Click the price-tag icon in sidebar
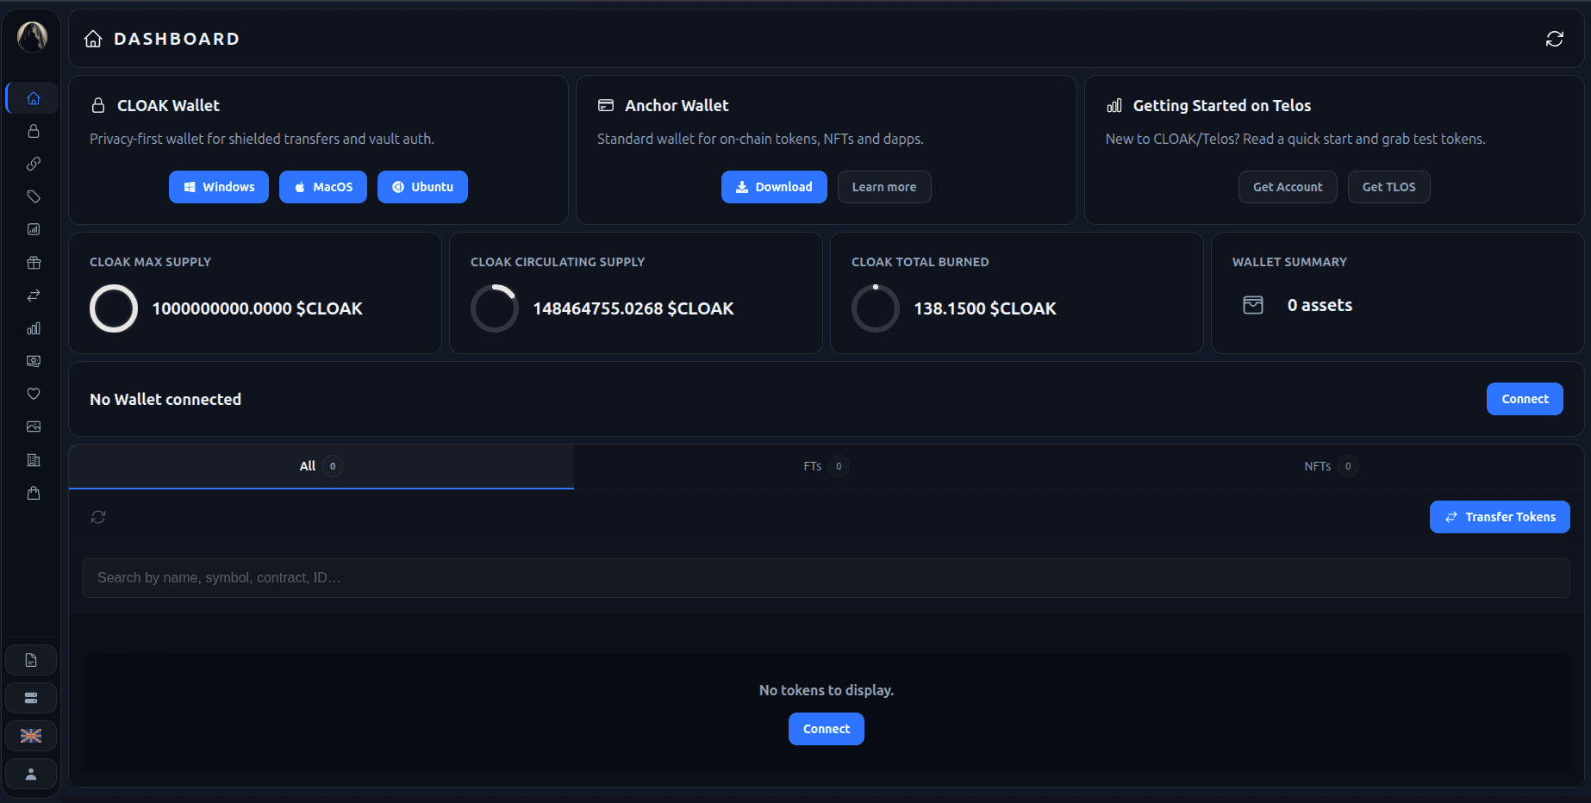The image size is (1591, 803). click(x=33, y=196)
